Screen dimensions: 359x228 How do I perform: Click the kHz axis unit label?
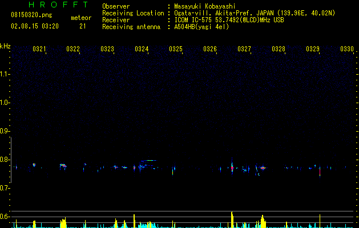(5, 46)
